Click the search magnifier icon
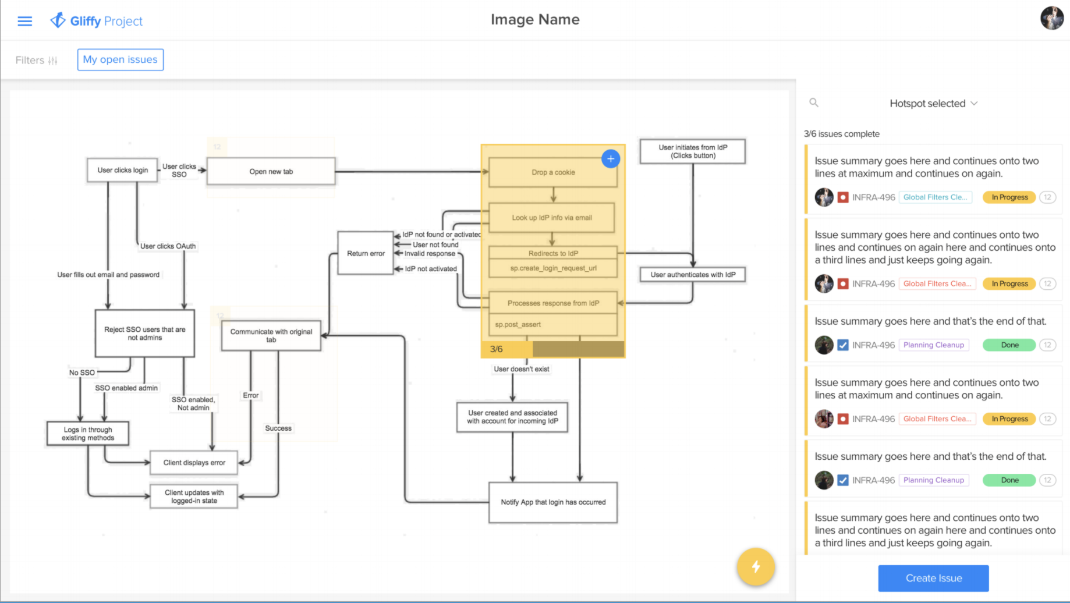This screenshot has height=603, width=1070. pyautogui.click(x=814, y=102)
